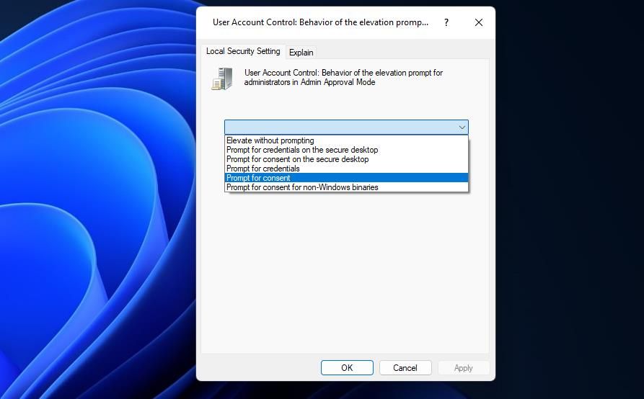Click the Cancel button
644x399 pixels.
click(x=405, y=368)
